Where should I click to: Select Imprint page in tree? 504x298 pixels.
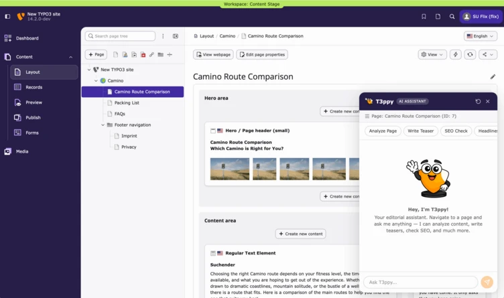pos(129,136)
